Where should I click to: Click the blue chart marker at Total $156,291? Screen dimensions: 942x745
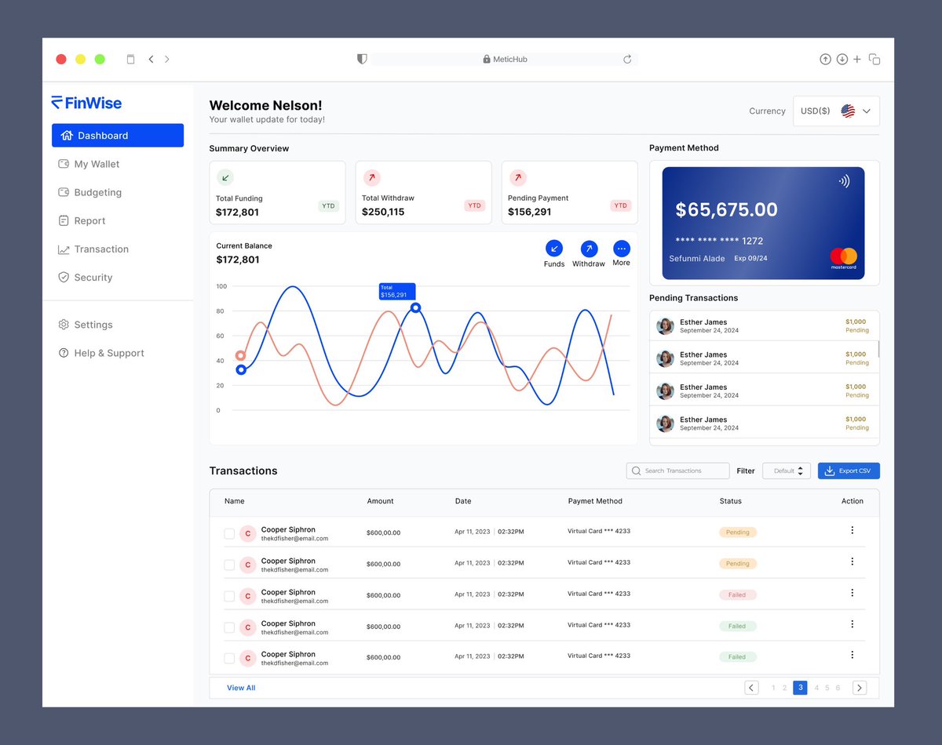(x=416, y=308)
